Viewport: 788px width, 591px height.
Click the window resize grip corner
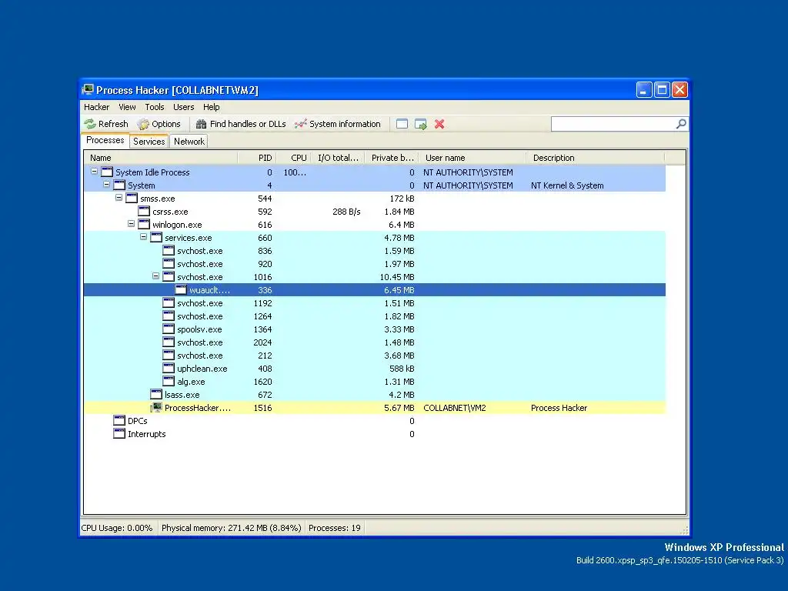coord(684,530)
